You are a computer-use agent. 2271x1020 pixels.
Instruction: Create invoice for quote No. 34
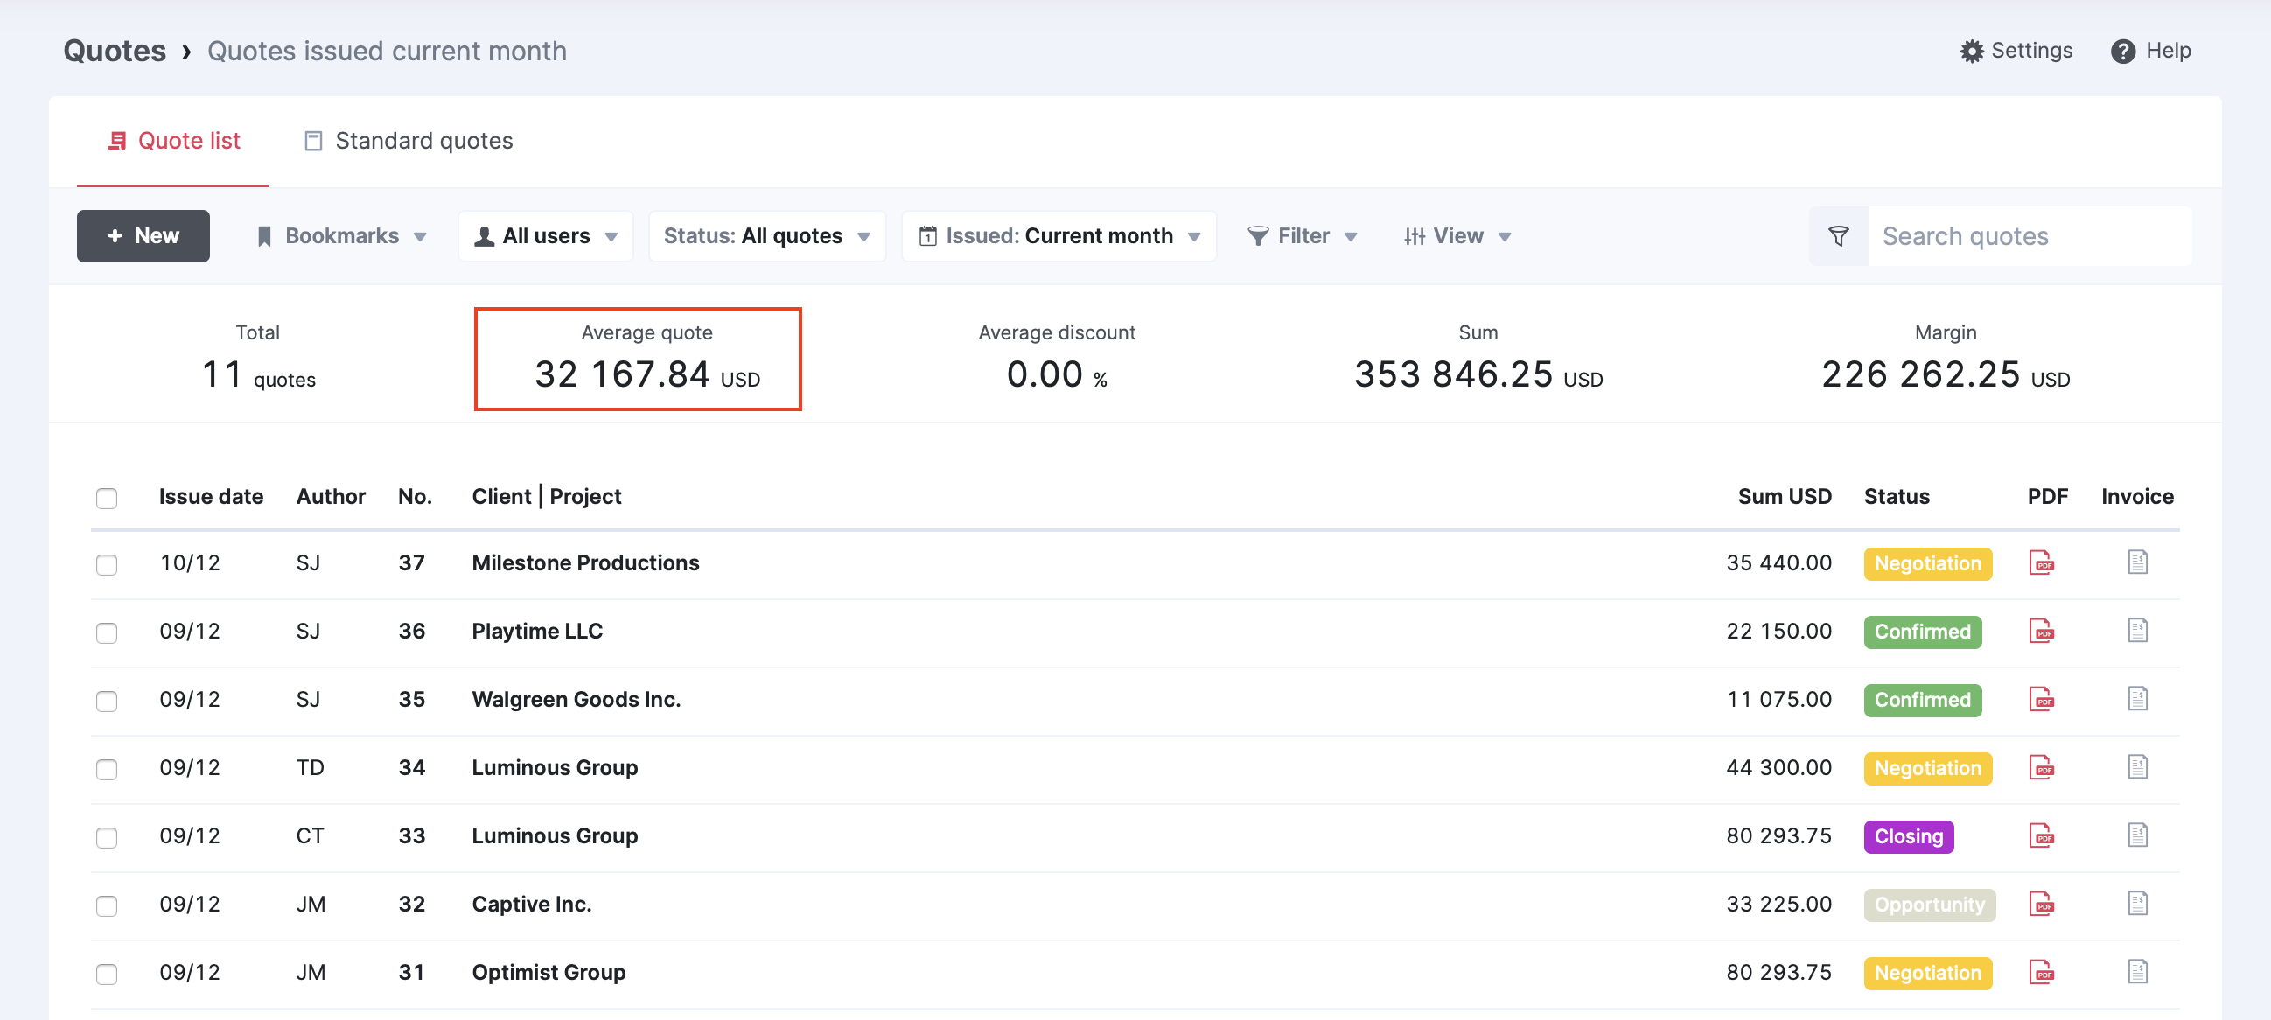click(x=2137, y=767)
